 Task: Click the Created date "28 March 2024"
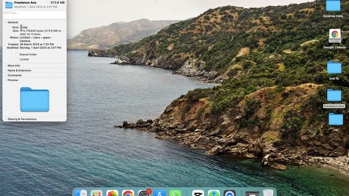pos(37,44)
